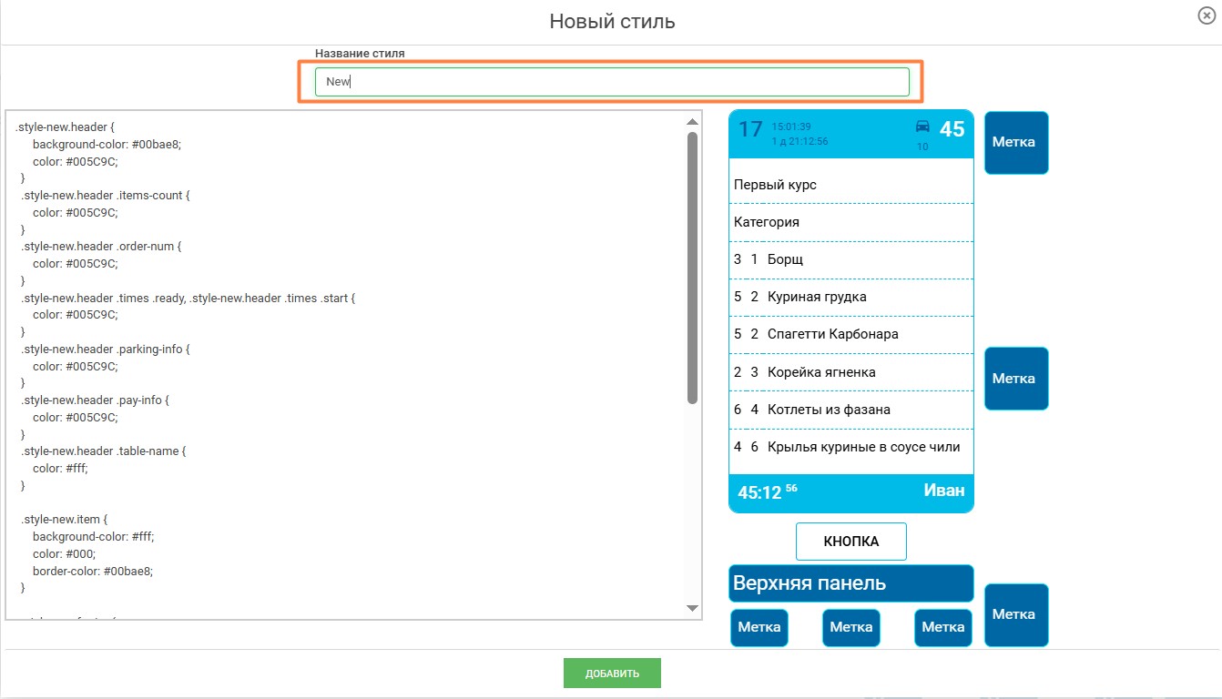This screenshot has height=699, width=1222.
Task: Click the style name input field
Action: tap(612, 82)
